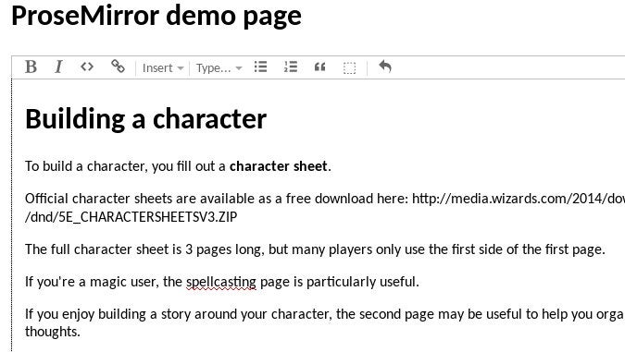Click the misspelled word 'spellcasting'

tap(221, 282)
